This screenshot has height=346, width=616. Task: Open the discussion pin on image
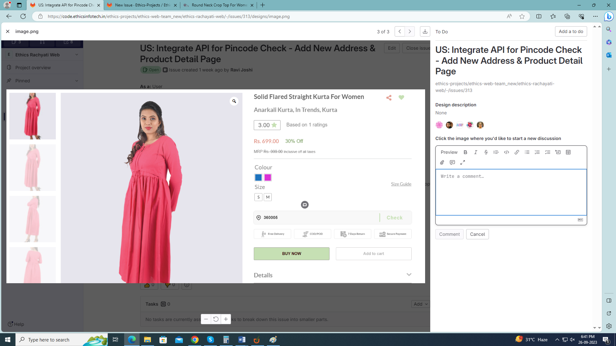tap(304, 205)
